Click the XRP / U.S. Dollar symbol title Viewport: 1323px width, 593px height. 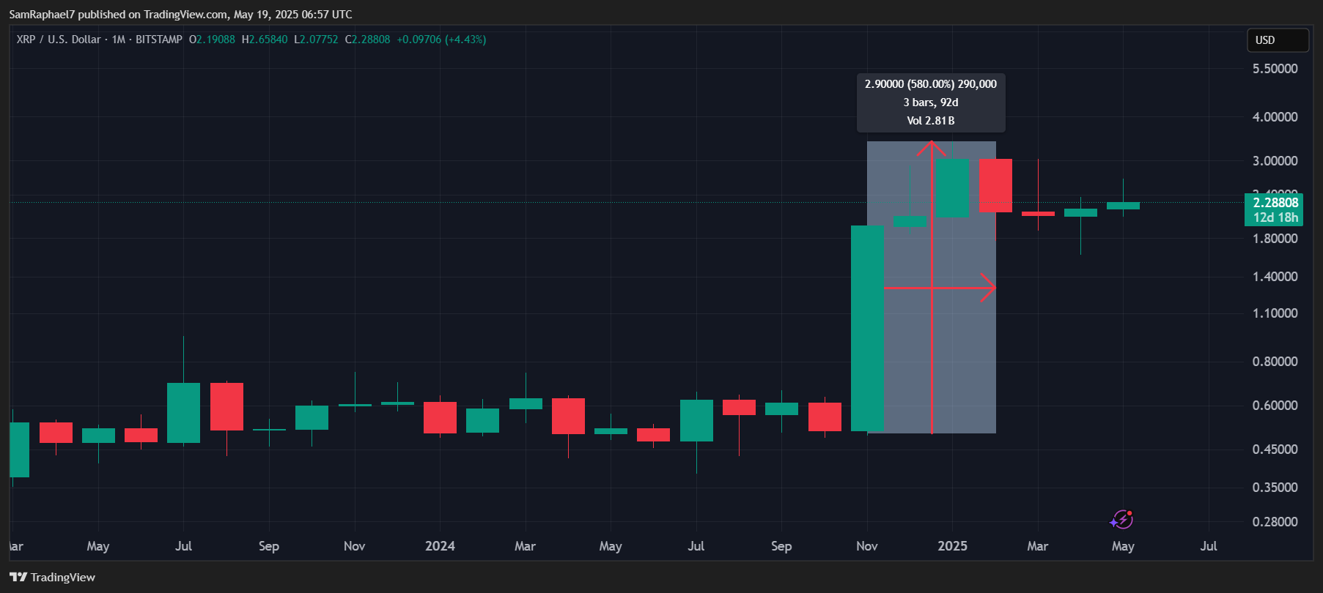[59, 40]
